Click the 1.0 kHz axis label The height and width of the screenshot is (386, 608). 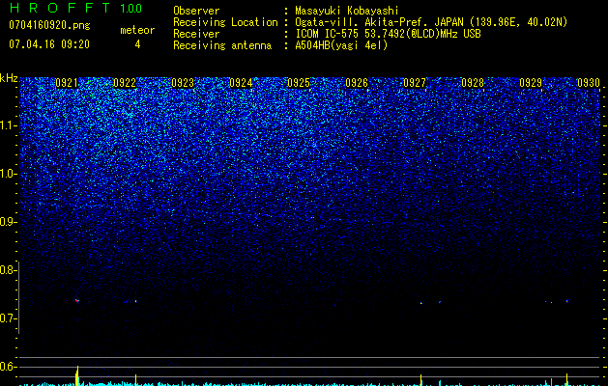(x=8, y=174)
